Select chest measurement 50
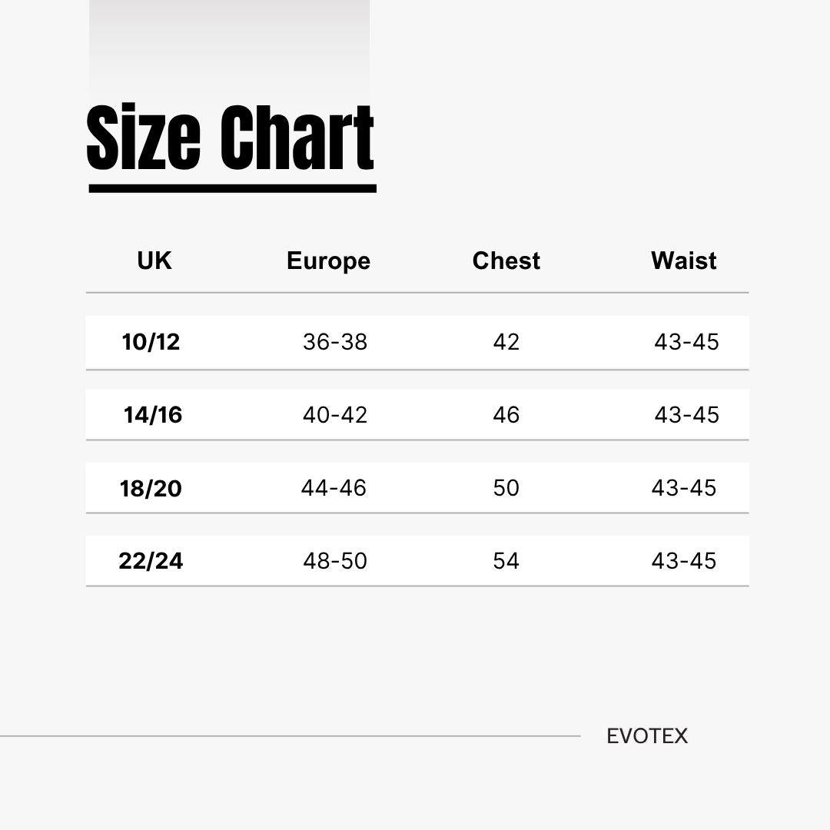Screen dimensions: 830x830 506,488
